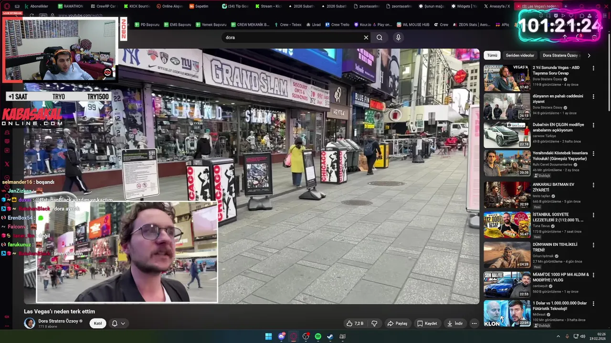Select the 'Tümü' filter chip

pyautogui.click(x=492, y=55)
